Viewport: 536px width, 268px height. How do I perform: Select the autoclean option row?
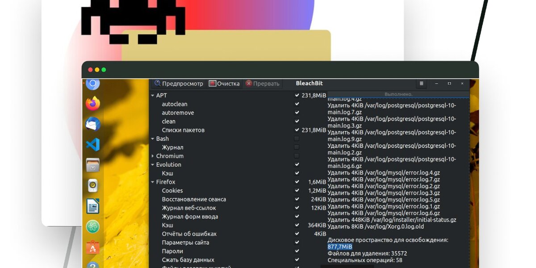[x=238, y=104]
